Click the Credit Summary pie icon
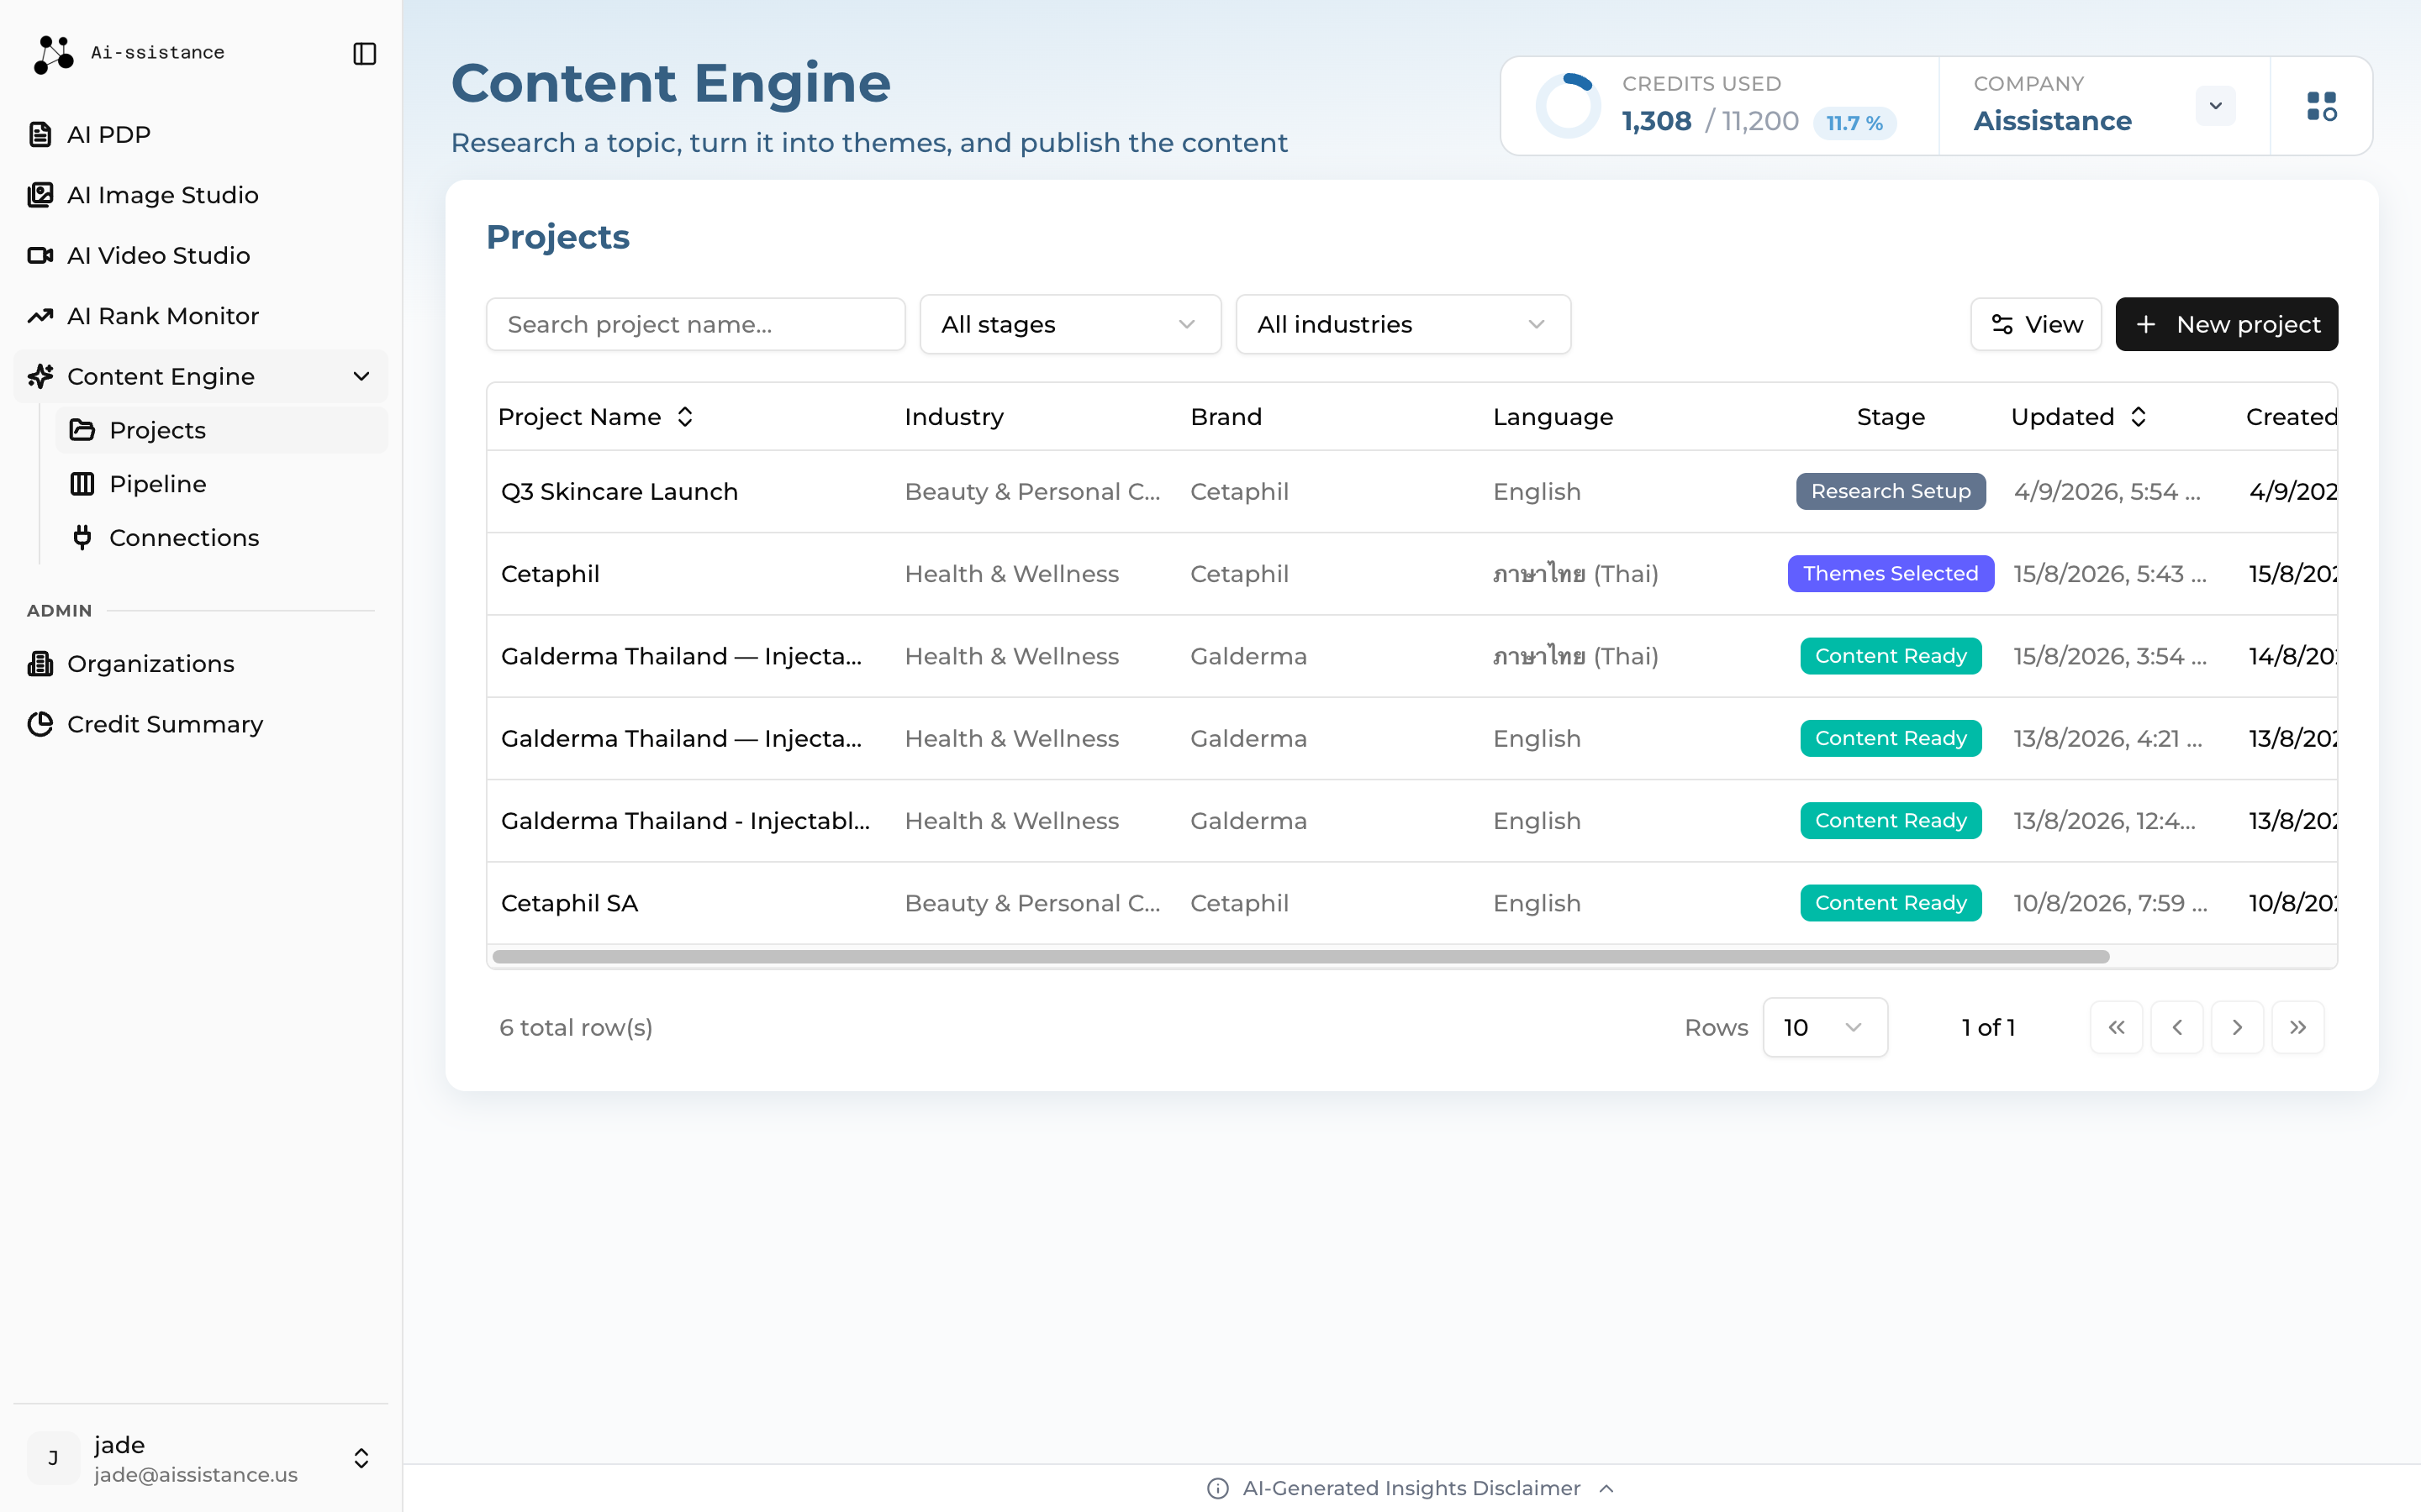The width and height of the screenshot is (2421, 1512). [x=40, y=724]
